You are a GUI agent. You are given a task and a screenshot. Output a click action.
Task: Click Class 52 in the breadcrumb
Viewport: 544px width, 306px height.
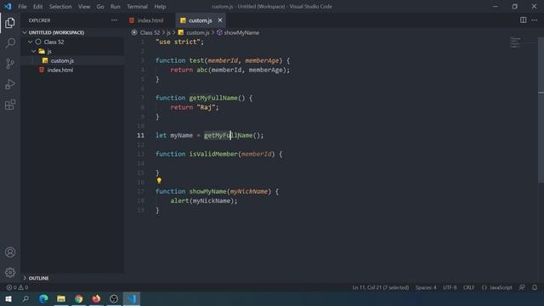coord(150,32)
